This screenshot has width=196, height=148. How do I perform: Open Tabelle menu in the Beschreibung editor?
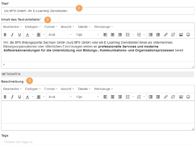pos(84,89)
